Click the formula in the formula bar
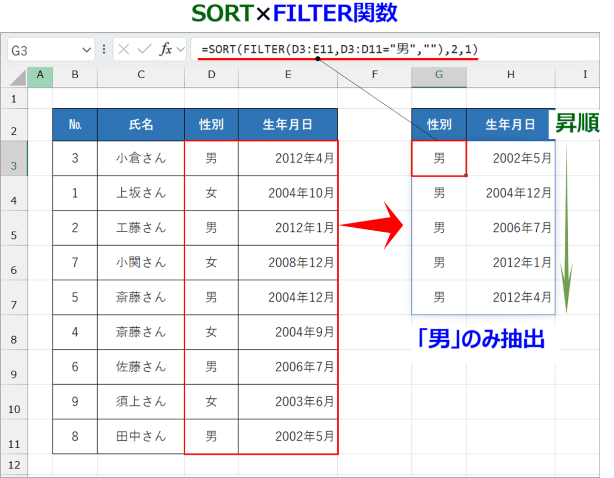The image size is (614, 478). click(x=338, y=50)
